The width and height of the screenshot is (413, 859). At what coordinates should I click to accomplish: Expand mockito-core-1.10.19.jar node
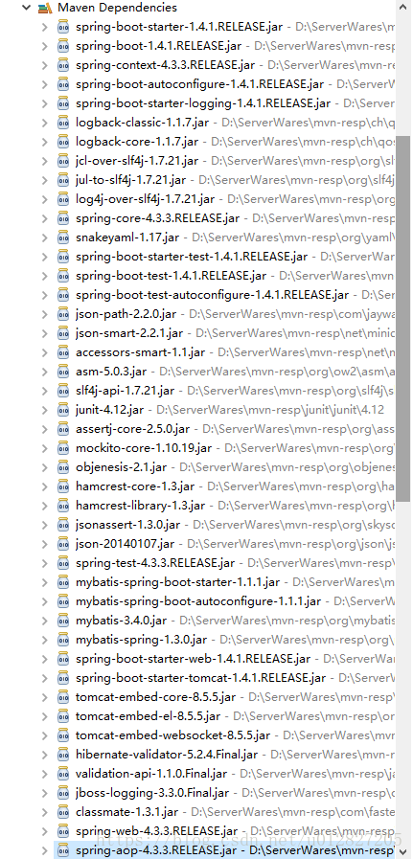44,448
